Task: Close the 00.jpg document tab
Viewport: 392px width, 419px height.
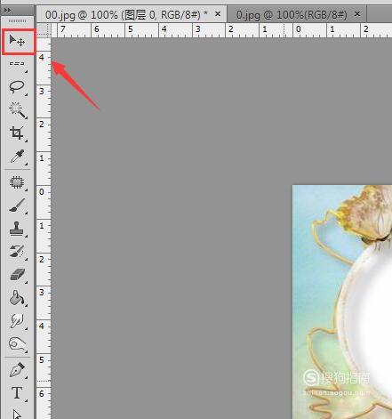Action: [x=218, y=13]
